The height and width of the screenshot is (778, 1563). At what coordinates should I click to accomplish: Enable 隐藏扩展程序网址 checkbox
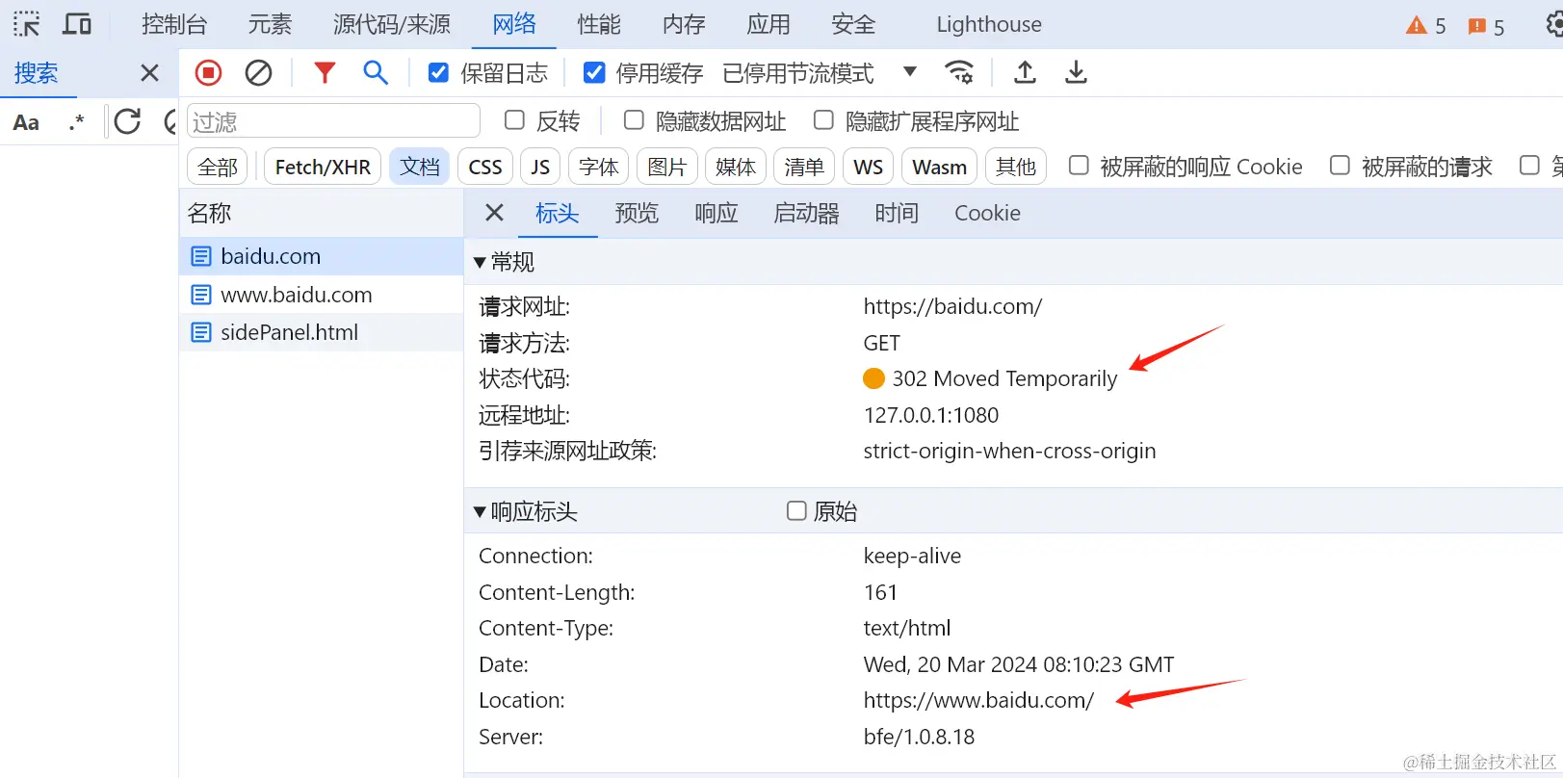[x=823, y=120]
